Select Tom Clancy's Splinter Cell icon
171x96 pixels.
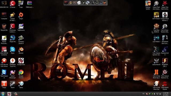[x=156, y=51]
